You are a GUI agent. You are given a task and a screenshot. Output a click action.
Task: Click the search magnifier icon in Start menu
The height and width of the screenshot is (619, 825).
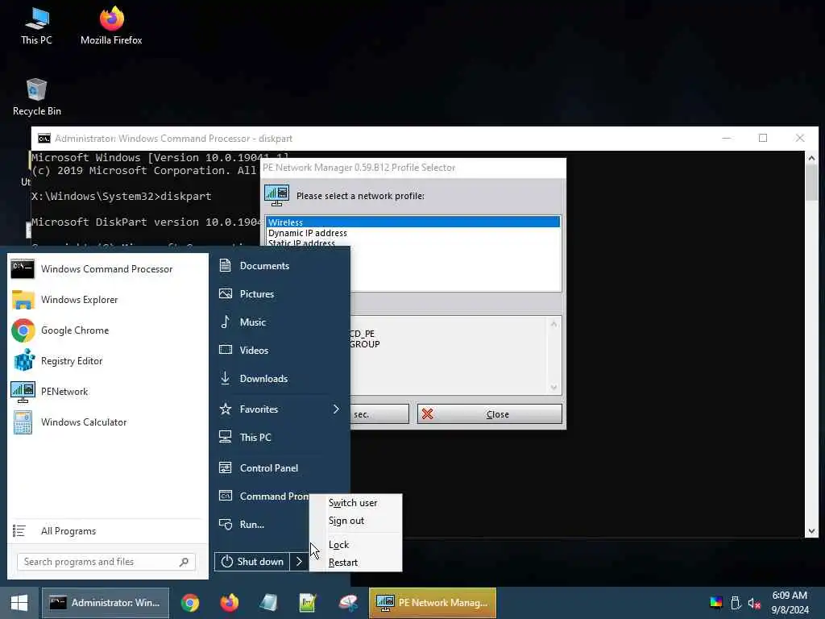184,562
